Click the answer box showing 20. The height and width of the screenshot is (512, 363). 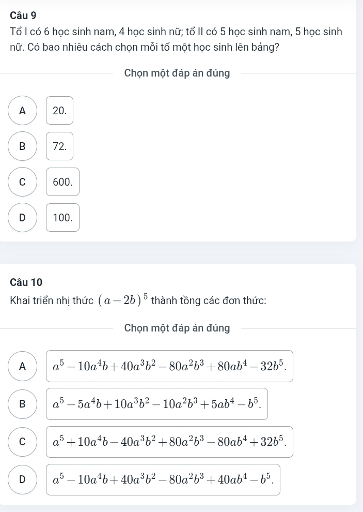59,110
